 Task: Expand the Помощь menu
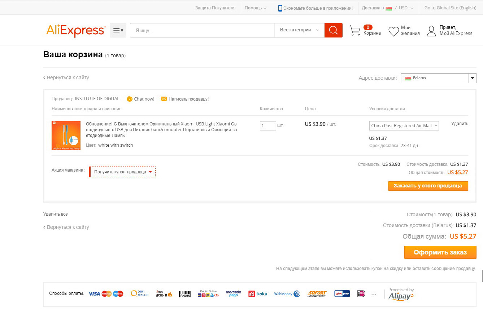pos(256,8)
